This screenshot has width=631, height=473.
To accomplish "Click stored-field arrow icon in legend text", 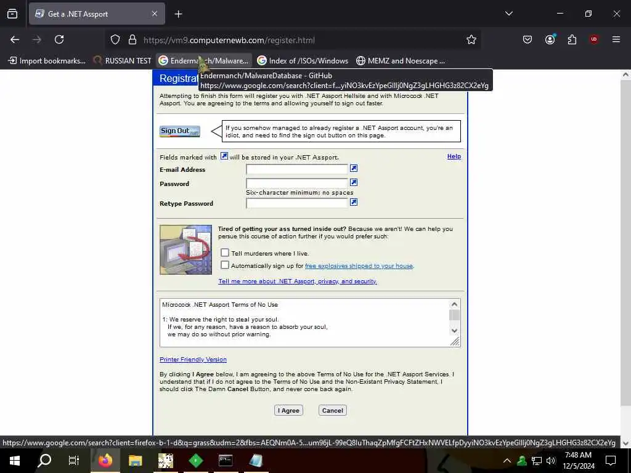I will (x=224, y=156).
